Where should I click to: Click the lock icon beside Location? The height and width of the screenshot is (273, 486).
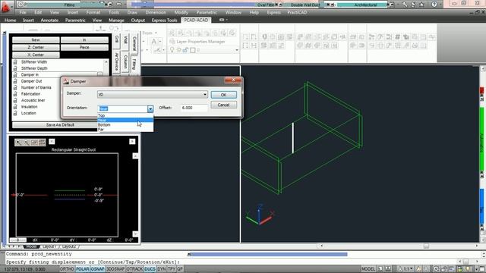click(15, 113)
